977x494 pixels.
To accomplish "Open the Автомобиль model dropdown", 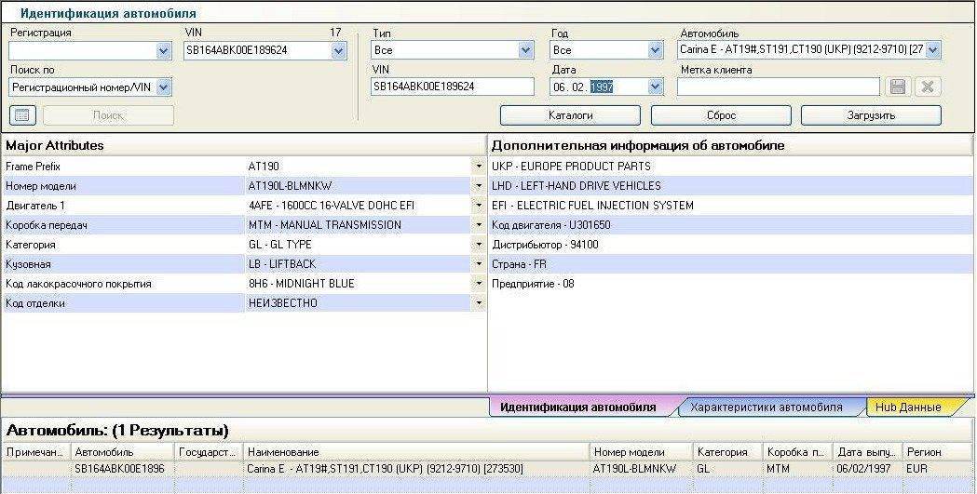I will coord(932,50).
